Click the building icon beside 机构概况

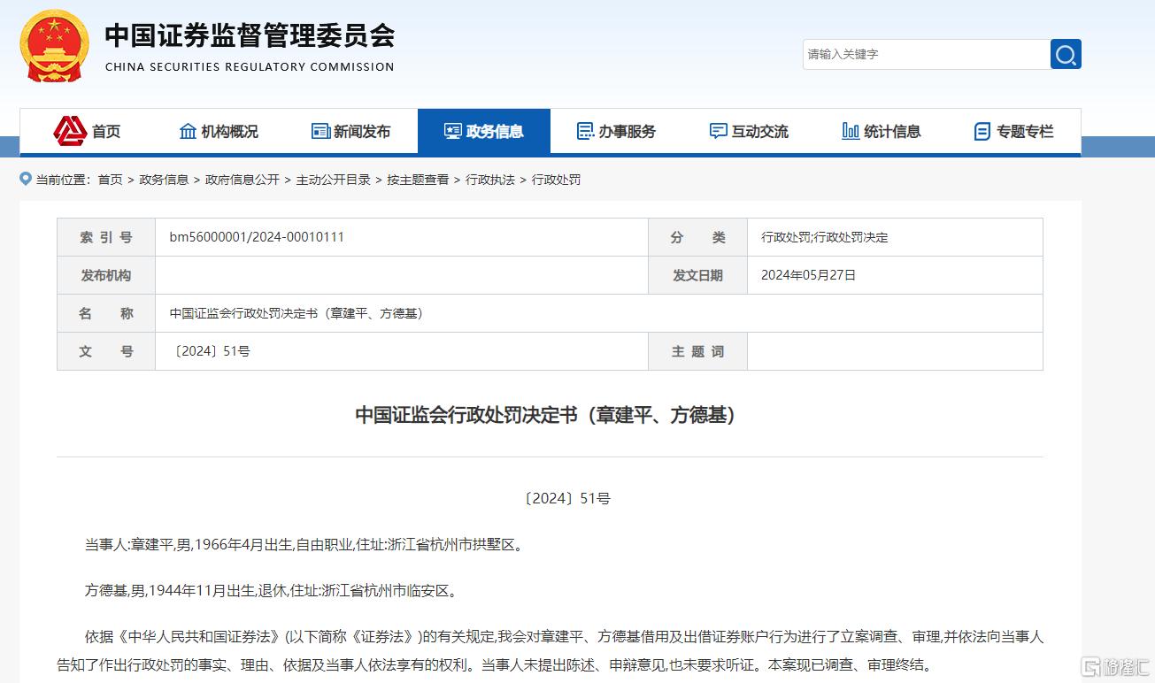pos(188,131)
